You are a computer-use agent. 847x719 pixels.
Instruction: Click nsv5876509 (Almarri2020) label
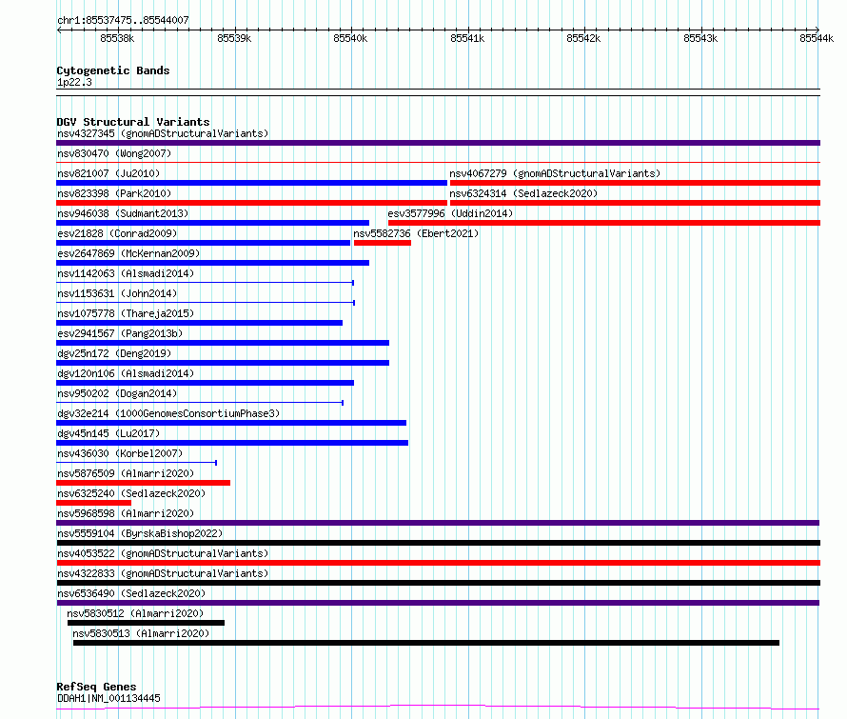126,473
